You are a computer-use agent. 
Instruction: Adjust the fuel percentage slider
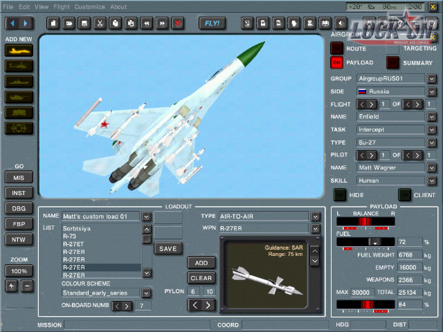(x=374, y=242)
